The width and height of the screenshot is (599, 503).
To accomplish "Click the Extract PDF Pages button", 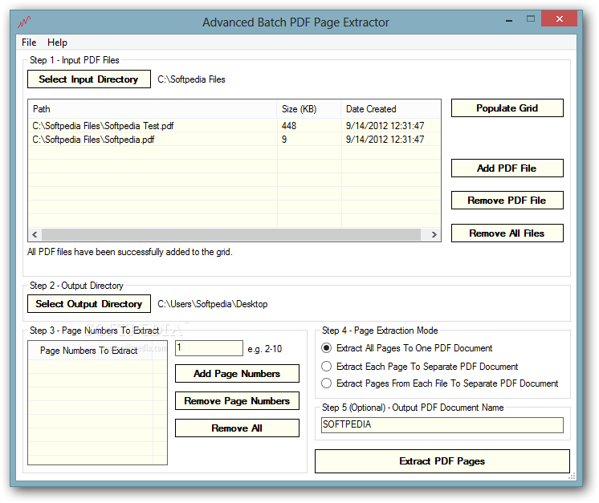I will pos(442,461).
